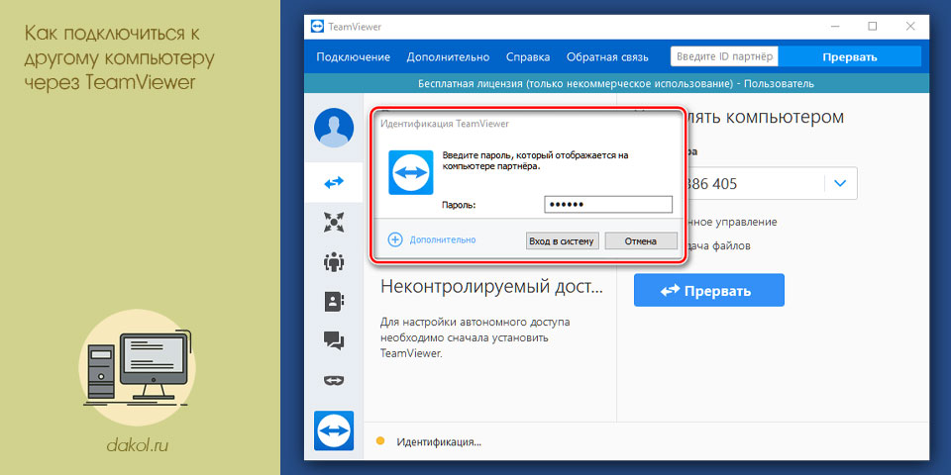Open the Подключение menu
Viewport: 951px width, 475px height.
click(353, 57)
